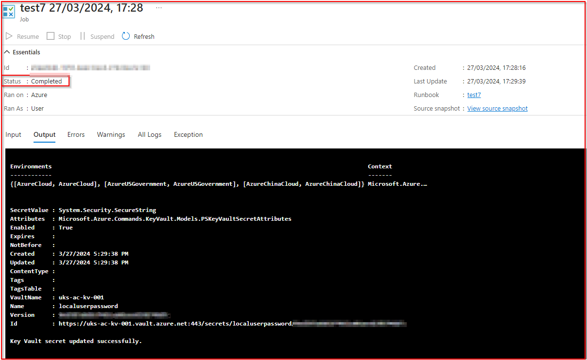Switch to the Errors tab
This screenshot has width=587, height=360.
76,134
